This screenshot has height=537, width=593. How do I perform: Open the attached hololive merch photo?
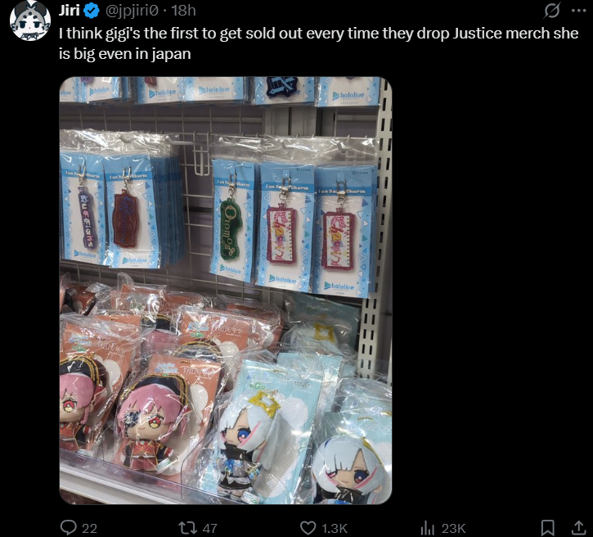(226, 291)
